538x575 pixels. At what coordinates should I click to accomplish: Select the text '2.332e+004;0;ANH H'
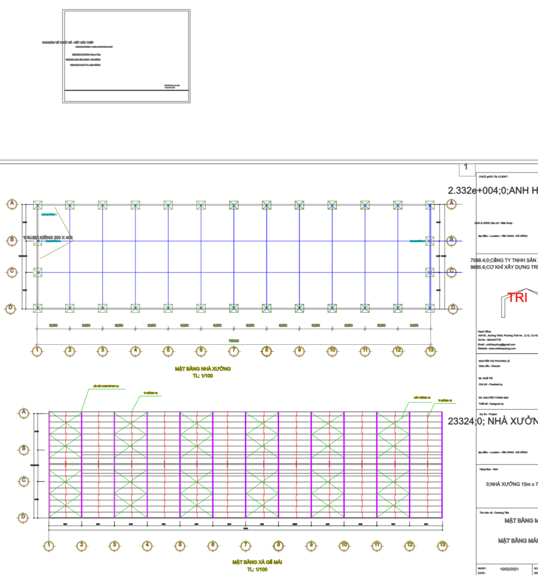[493, 190]
